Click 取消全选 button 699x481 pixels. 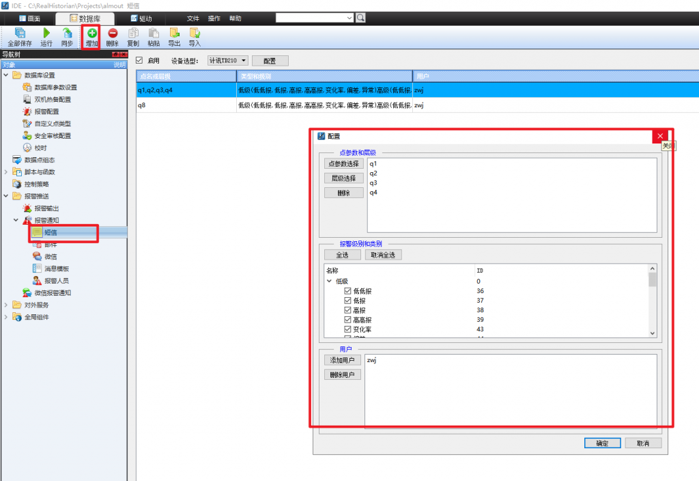pyautogui.click(x=384, y=255)
